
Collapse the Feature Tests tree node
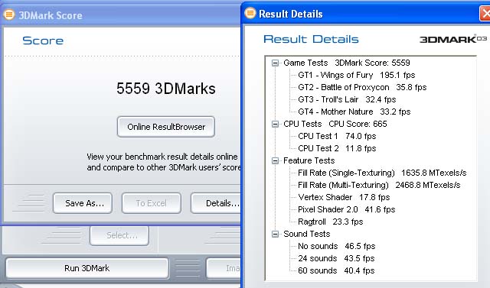click(275, 161)
